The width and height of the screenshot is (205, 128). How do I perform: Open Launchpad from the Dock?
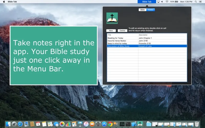14,124
